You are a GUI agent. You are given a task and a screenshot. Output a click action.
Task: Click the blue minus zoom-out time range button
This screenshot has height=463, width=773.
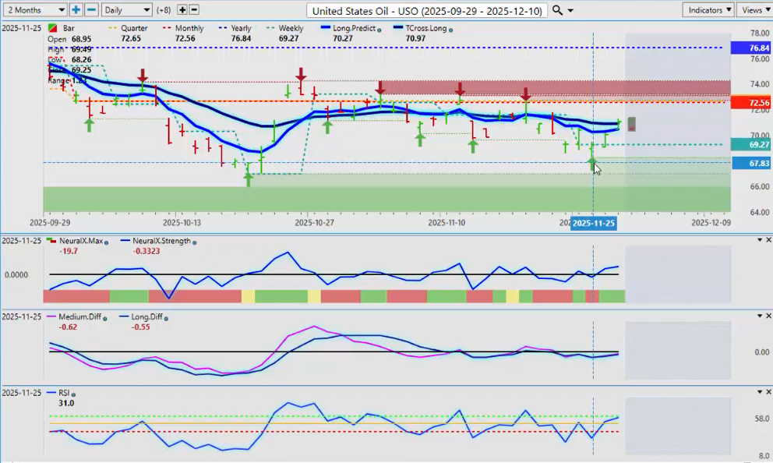point(91,10)
